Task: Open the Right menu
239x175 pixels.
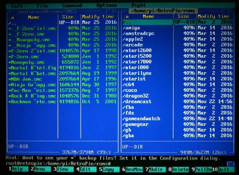Action: click(138, 5)
